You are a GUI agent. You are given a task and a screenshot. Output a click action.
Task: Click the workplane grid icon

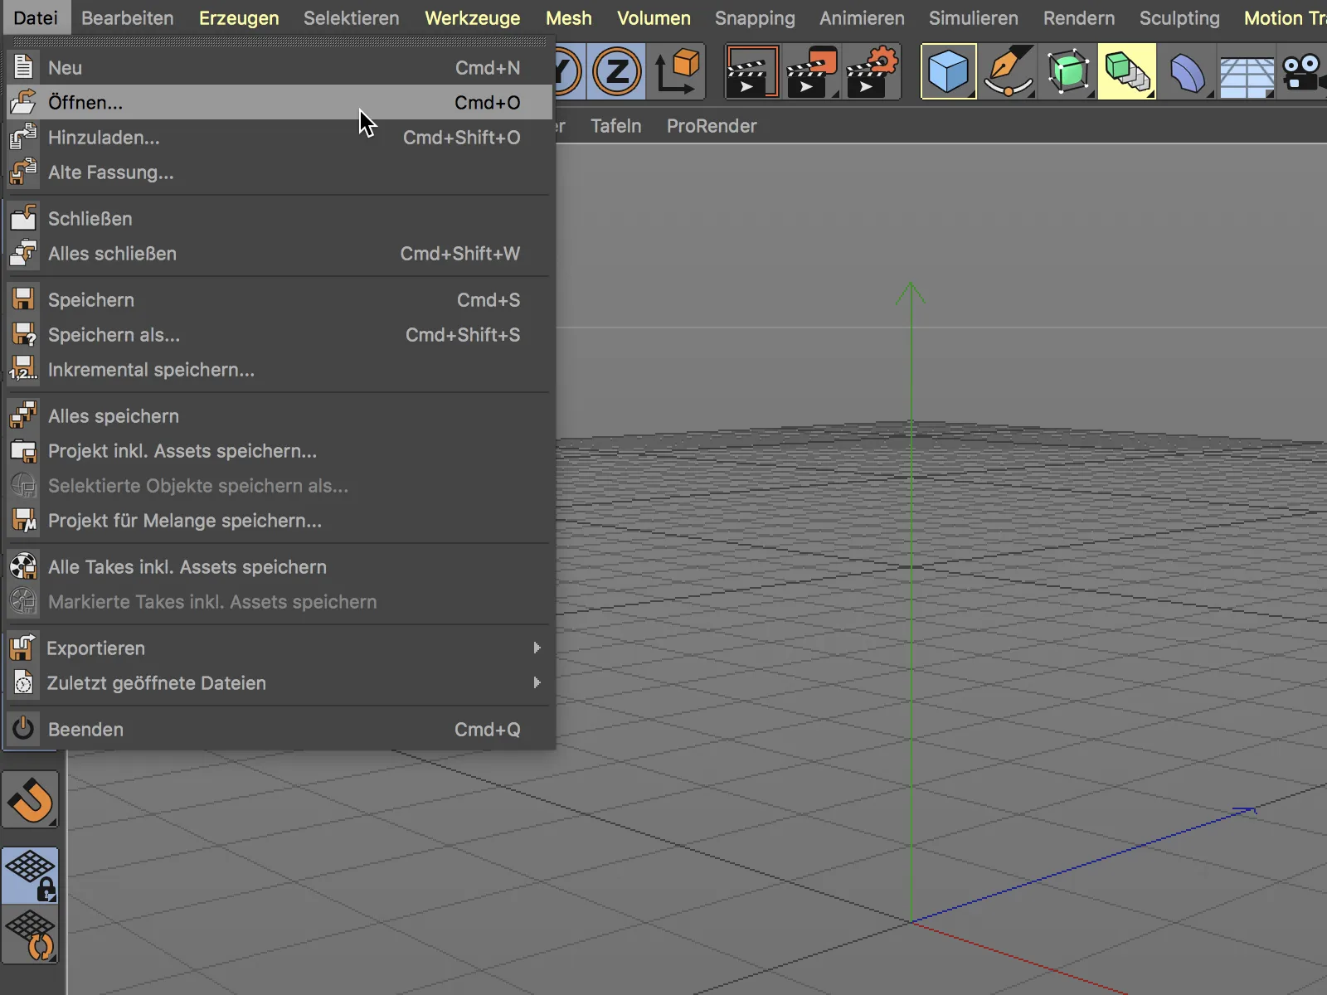tap(1247, 72)
